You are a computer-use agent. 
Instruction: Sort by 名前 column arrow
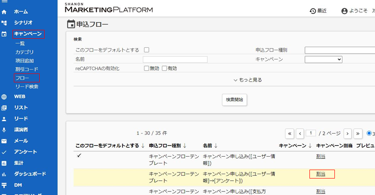217,145
